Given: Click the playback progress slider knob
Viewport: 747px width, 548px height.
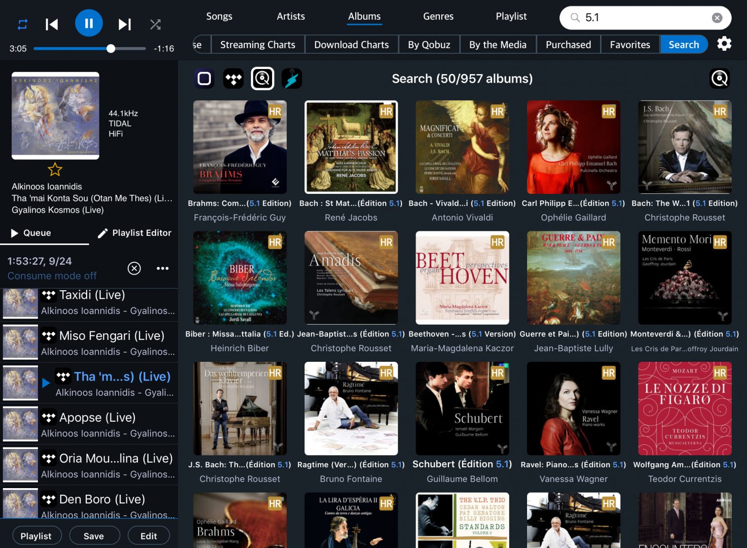Looking at the screenshot, I should (111, 49).
